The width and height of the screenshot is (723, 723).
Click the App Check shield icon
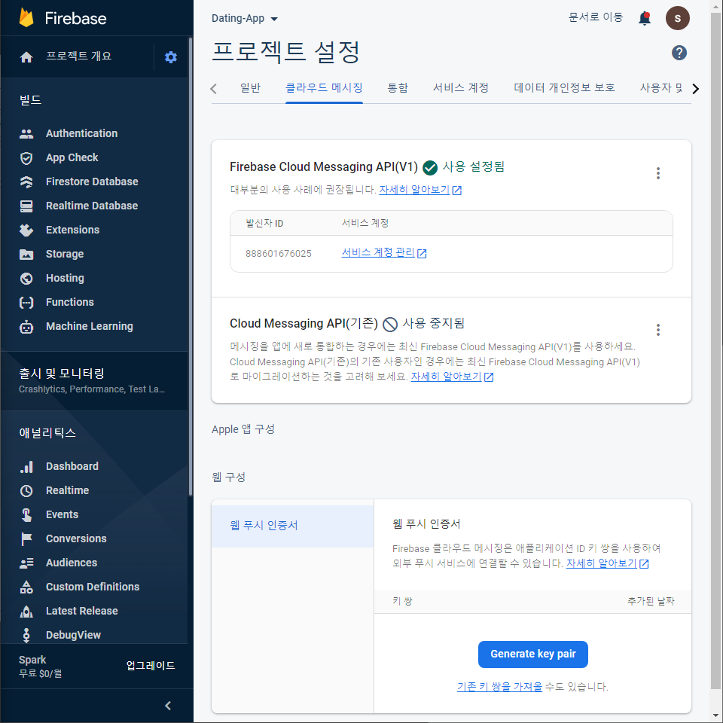click(26, 158)
